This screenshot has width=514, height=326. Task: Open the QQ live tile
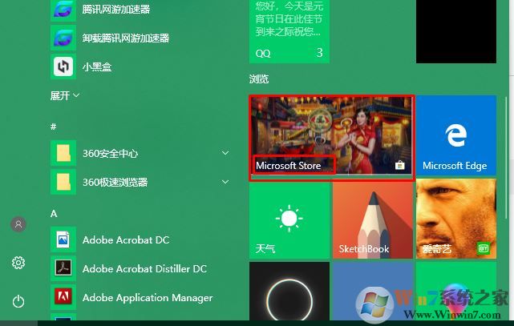[289, 31]
